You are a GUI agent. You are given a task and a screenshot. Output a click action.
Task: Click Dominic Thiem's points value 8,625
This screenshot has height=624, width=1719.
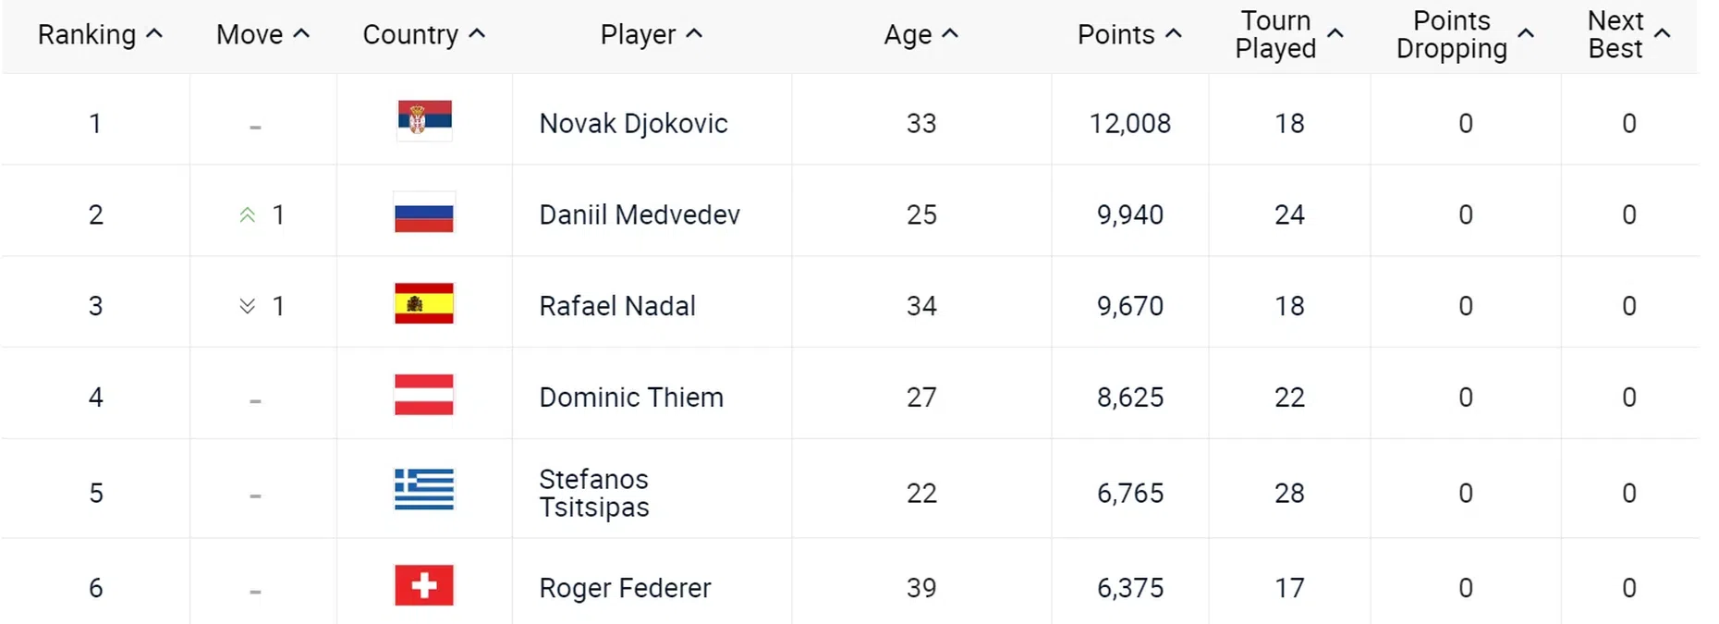1129,398
